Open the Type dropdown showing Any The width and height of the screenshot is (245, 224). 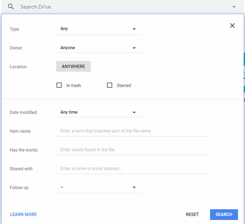pos(99,29)
